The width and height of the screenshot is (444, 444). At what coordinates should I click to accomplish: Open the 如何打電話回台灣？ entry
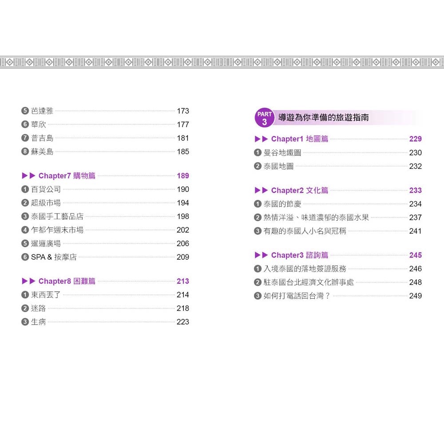click(x=297, y=296)
